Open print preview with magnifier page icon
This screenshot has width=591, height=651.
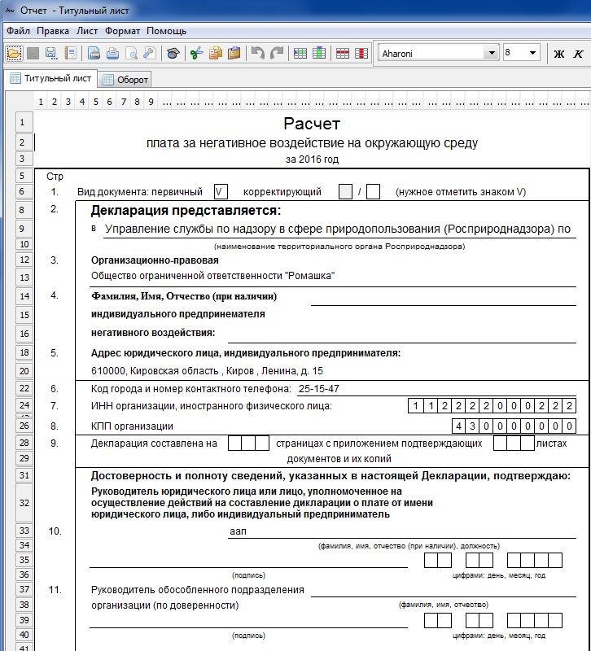click(130, 53)
